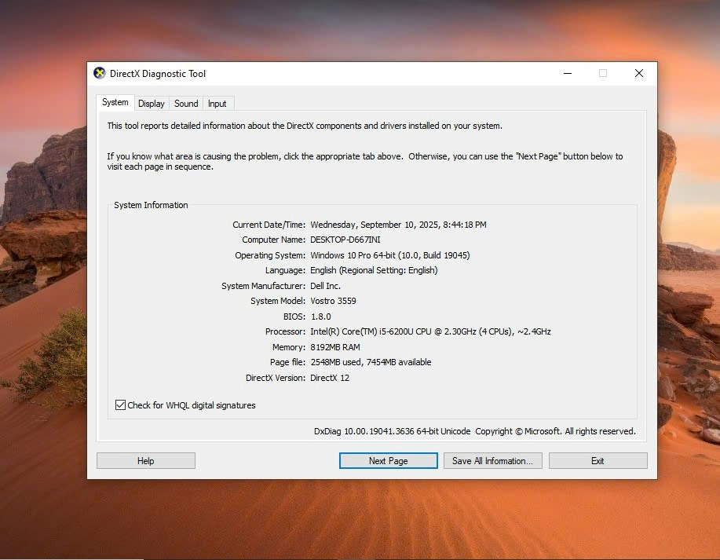Click the 8192MB RAM memory value
720x560 pixels.
(x=335, y=347)
